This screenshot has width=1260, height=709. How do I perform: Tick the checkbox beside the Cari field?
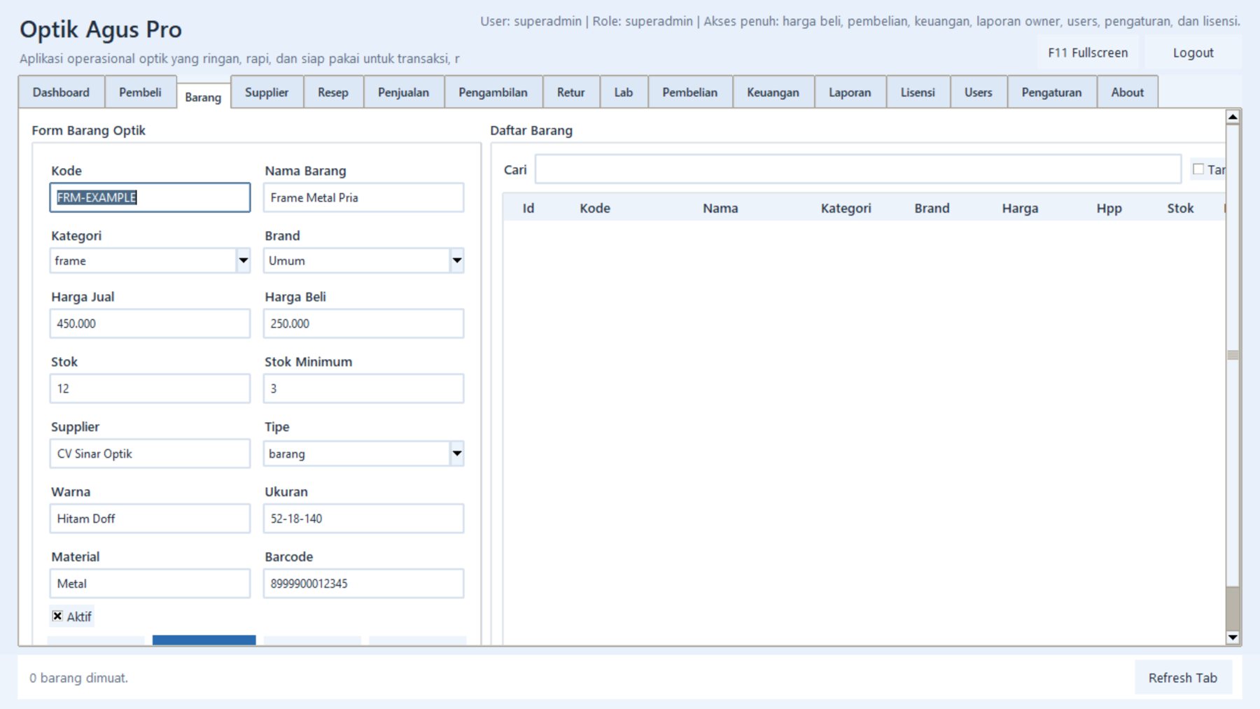pyautogui.click(x=1198, y=169)
